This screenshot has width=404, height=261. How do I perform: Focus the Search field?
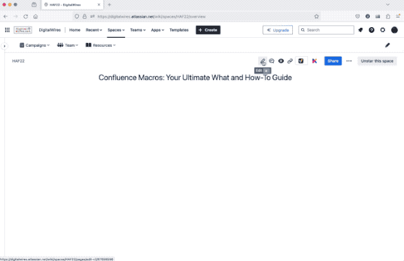tap(326, 30)
